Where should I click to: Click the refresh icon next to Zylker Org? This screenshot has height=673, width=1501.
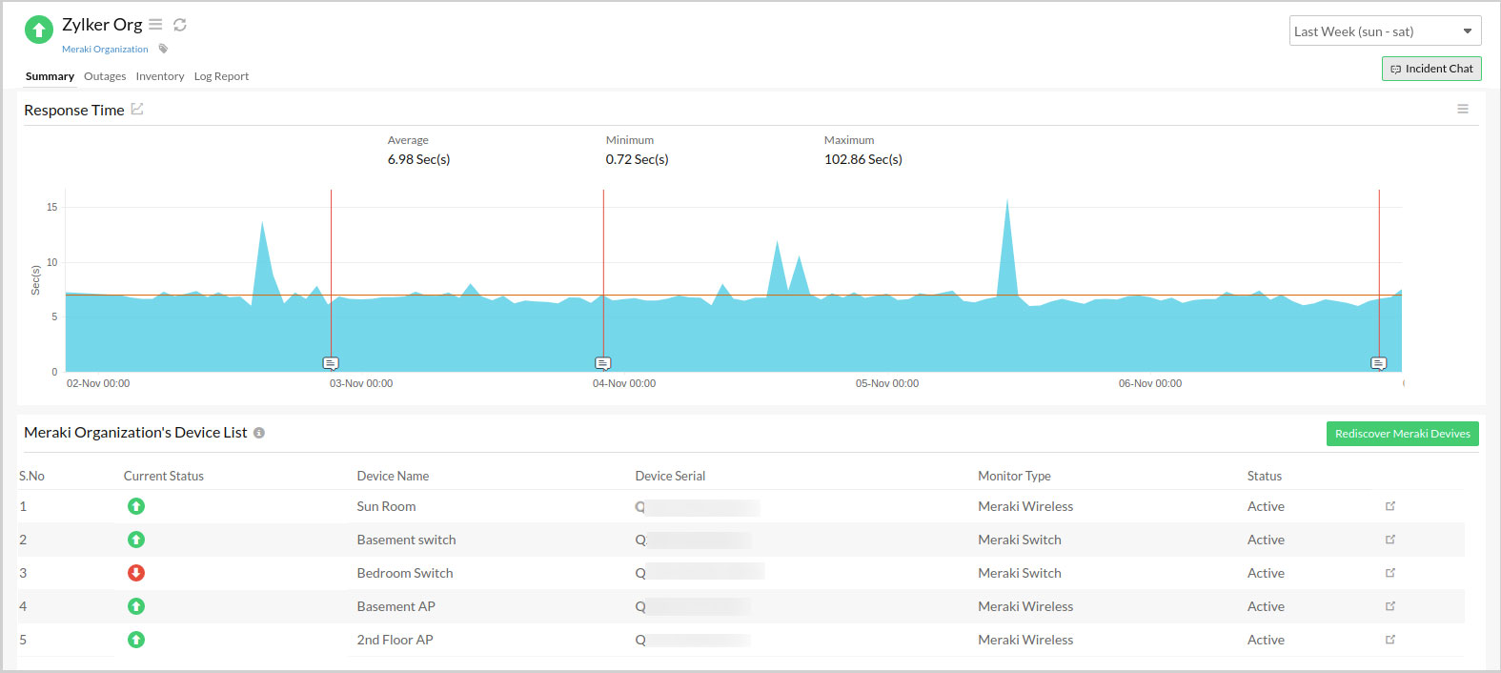coord(179,25)
